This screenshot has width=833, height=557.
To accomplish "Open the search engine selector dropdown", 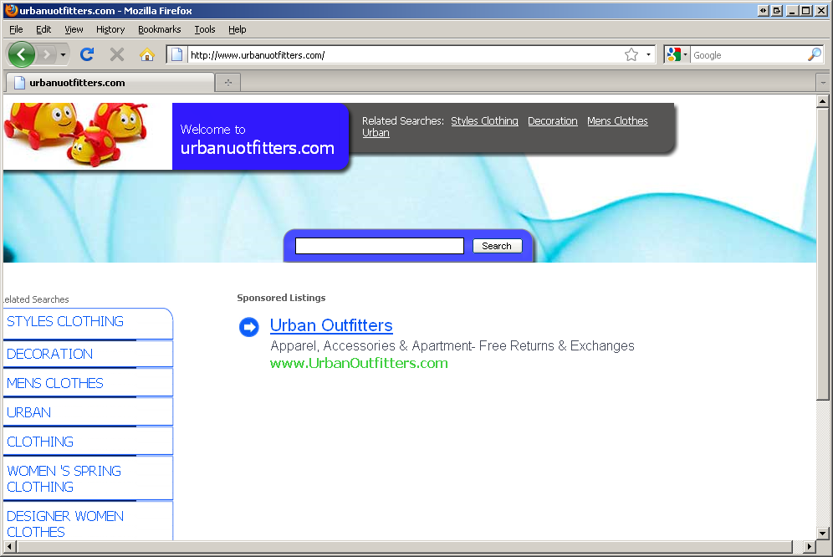I will tap(677, 54).
